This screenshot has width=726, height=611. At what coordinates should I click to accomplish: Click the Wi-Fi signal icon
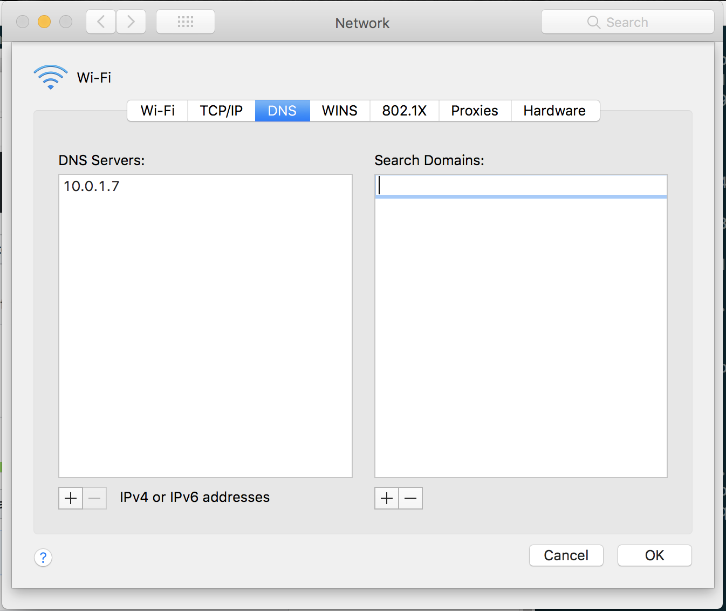click(51, 77)
